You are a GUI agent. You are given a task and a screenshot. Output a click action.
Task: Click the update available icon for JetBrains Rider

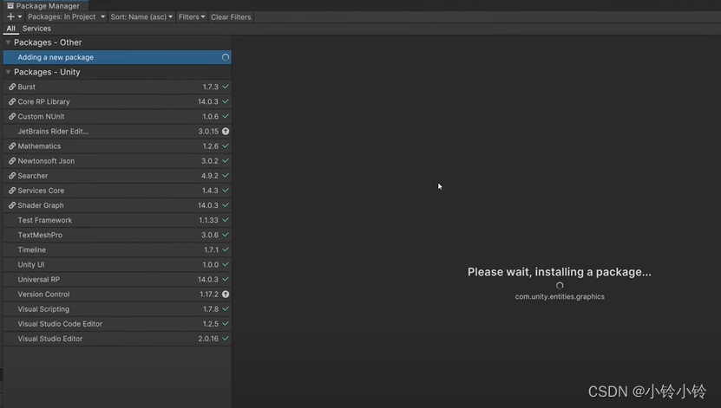coord(226,132)
